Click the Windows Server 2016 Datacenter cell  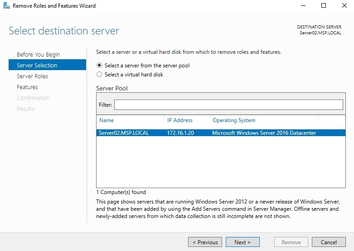click(264, 133)
